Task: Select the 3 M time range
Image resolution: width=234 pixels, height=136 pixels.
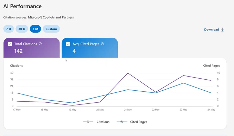Action: click(35, 29)
